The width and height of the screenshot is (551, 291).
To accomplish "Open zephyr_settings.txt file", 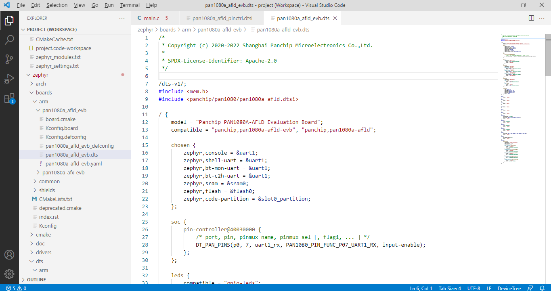I will click(75, 66).
